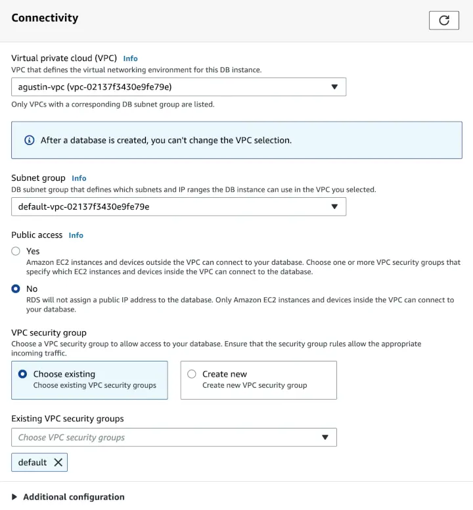Open Info link next to Virtual private cloud
The height and width of the screenshot is (510, 473).
click(x=130, y=58)
